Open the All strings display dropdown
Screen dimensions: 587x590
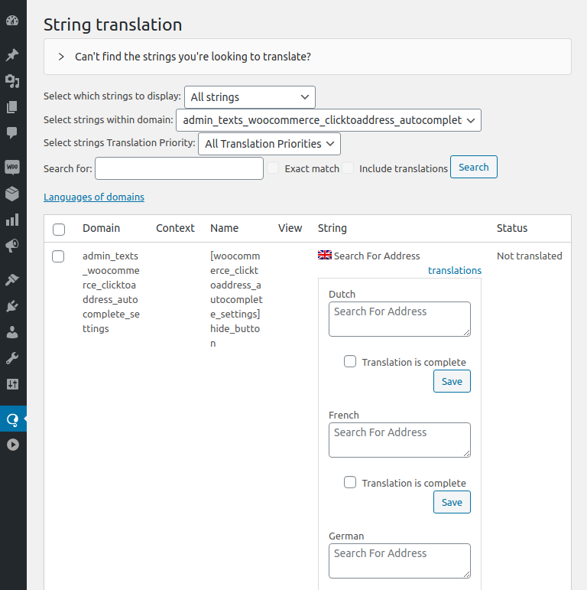[x=250, y=97]
